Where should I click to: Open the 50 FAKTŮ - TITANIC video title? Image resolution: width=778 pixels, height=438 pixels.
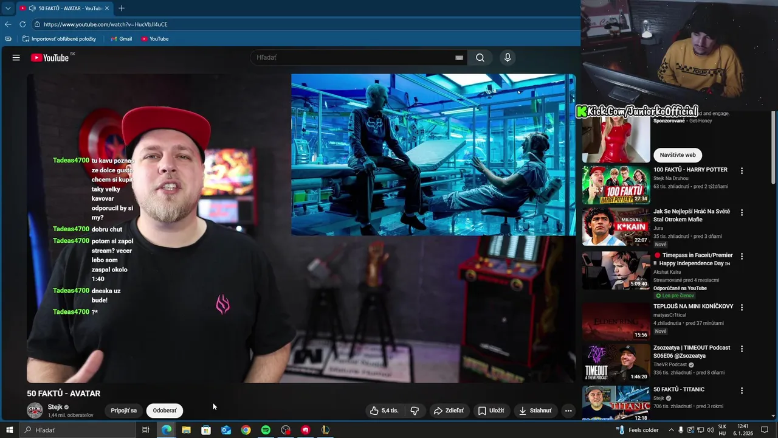679,389
